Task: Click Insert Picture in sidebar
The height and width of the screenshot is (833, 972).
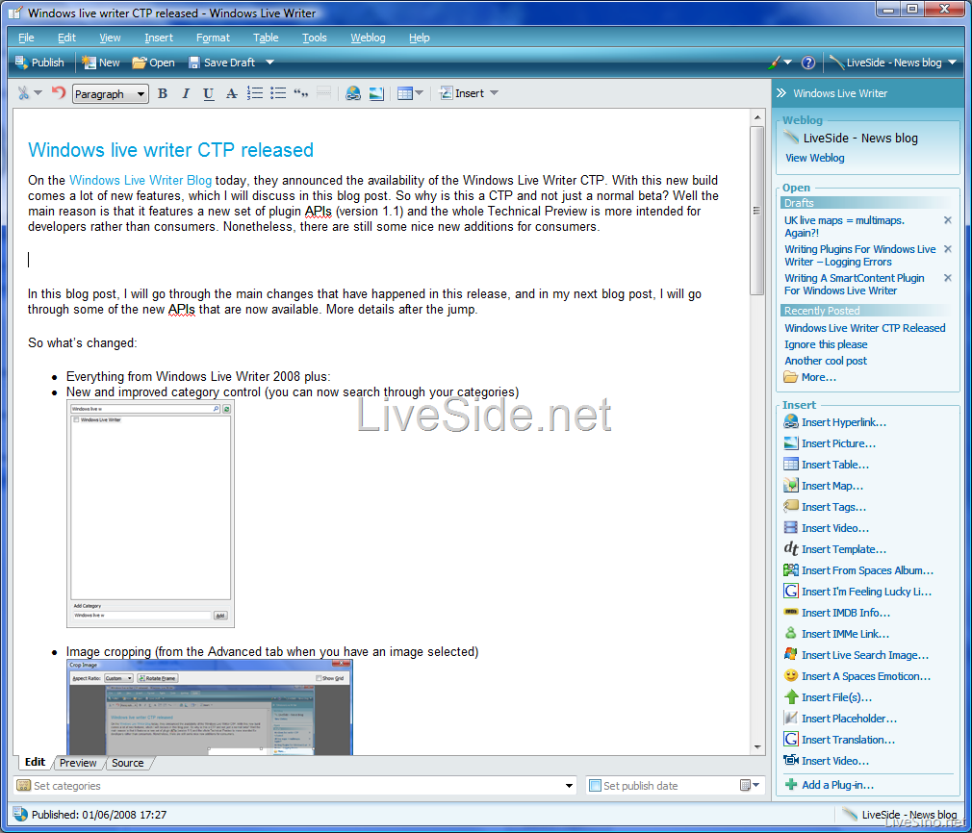Action: [x=830, y=443]
